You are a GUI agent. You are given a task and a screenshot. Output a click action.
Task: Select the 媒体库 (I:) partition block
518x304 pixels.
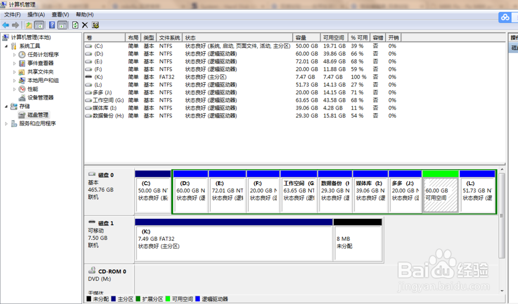370,192
